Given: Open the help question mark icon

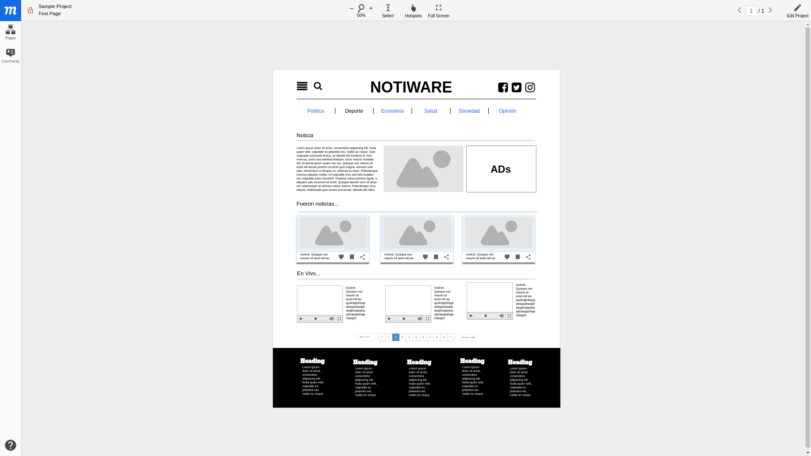Looking at the screenshot, I should tap(11, 445).
